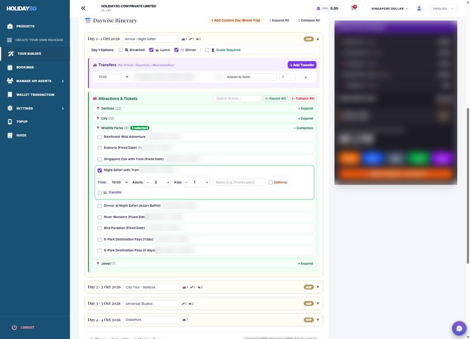Check Dinner at Night Safari (Asian Buffet)

tap(100, 206)
